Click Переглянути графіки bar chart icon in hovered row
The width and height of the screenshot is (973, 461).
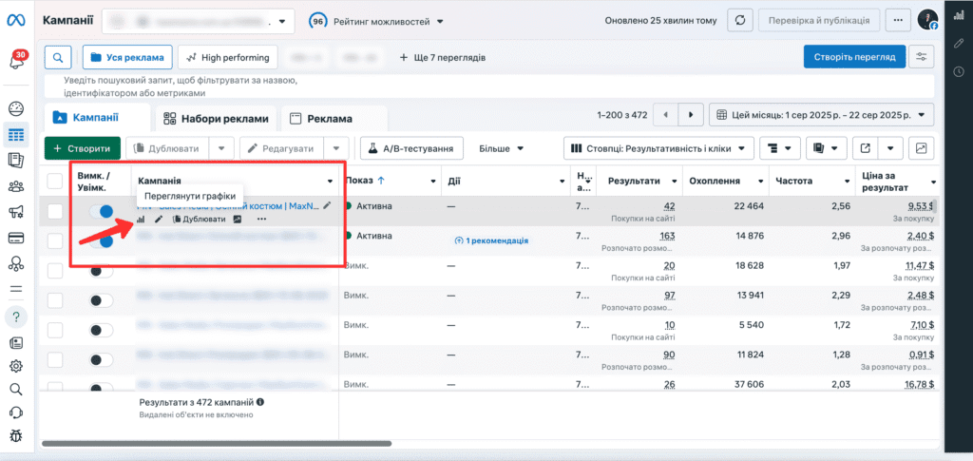[x=141, y=219]
